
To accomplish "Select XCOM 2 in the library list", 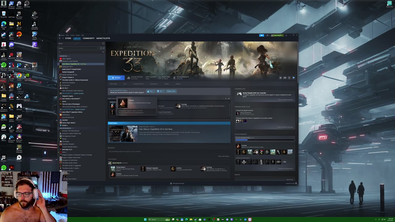I will [64, 125].
